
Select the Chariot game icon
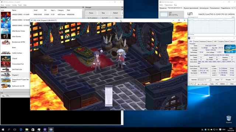6,58
